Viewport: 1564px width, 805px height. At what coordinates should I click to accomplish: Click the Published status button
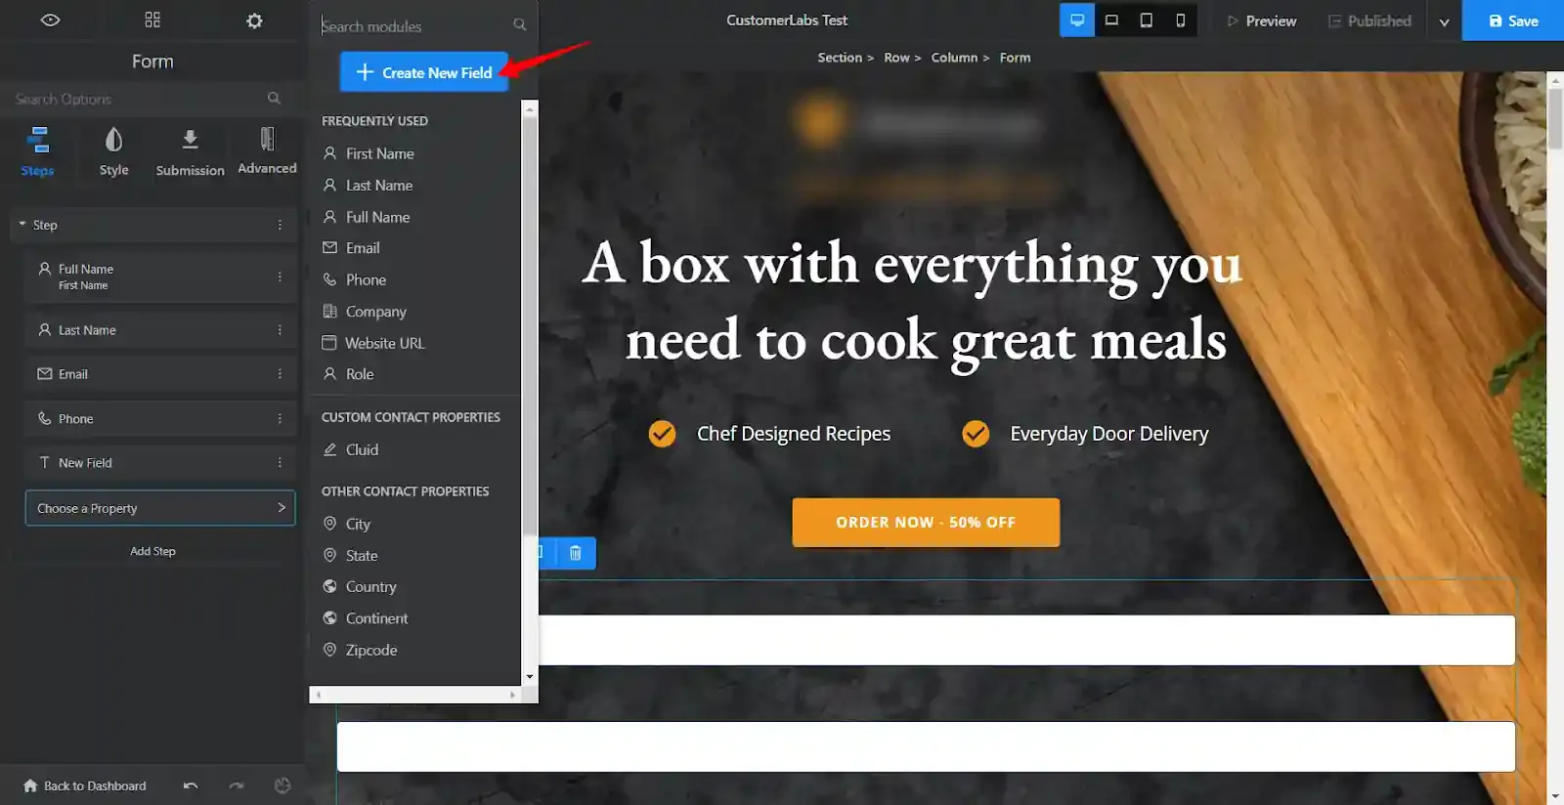click(x=1369, y=21)
